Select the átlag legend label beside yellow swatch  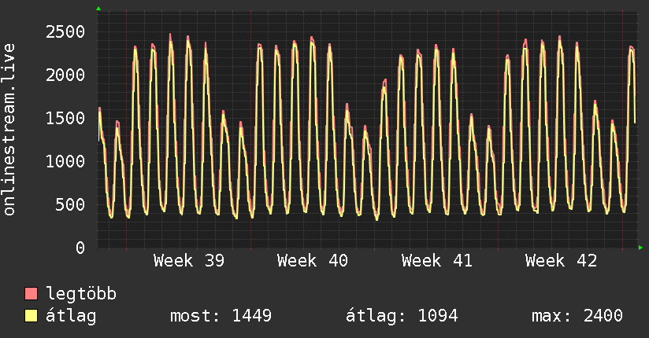pos(71,316)
